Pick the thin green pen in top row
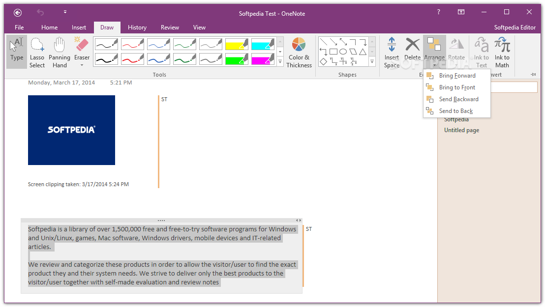The image size is (545, 307). coord(184,44)
